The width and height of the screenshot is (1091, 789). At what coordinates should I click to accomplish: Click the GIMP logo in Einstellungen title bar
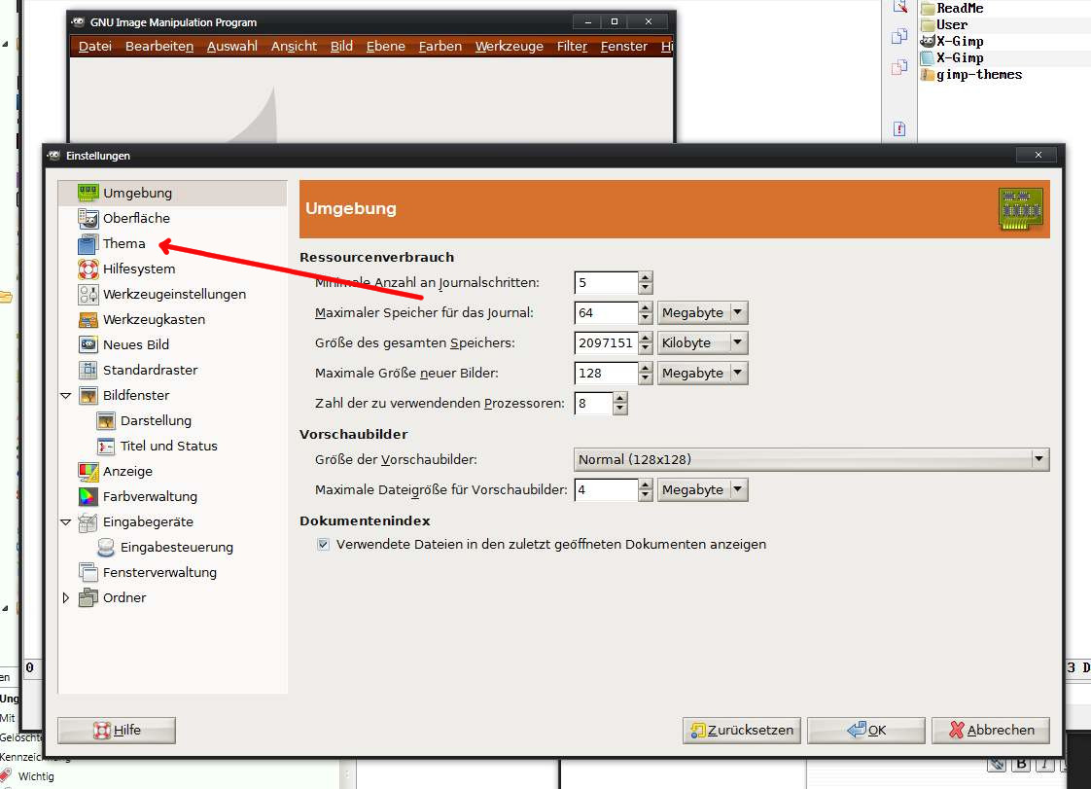[x=54, y=156]
